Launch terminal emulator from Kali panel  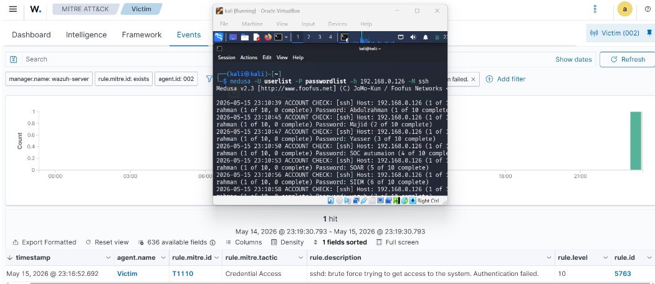(x=279, y=37)
